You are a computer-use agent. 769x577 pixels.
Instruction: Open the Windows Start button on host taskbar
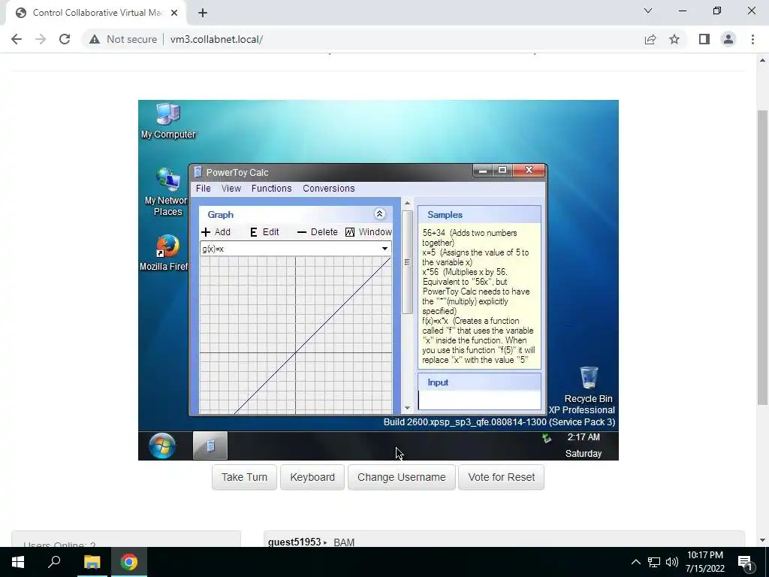click(18, 562)
